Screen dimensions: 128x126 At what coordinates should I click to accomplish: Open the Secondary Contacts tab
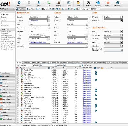click(66, 63)
